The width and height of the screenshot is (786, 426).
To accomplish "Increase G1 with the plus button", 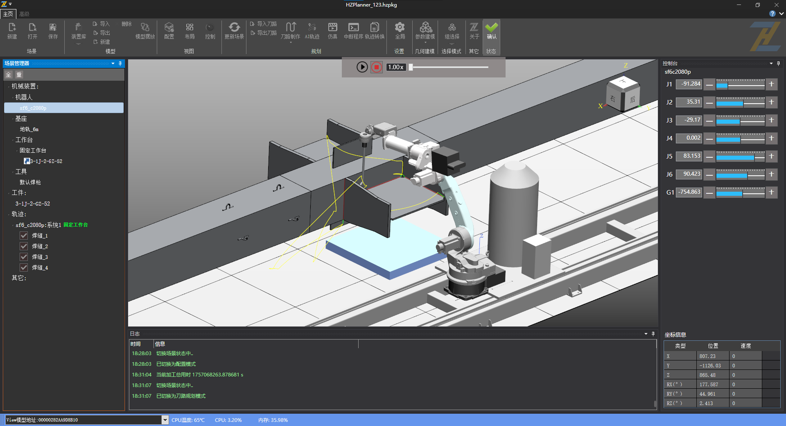I will pos(771,192).
